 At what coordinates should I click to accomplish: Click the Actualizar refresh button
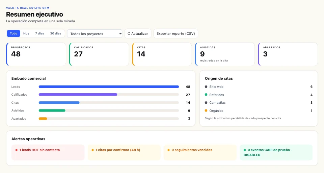[138, 33]
